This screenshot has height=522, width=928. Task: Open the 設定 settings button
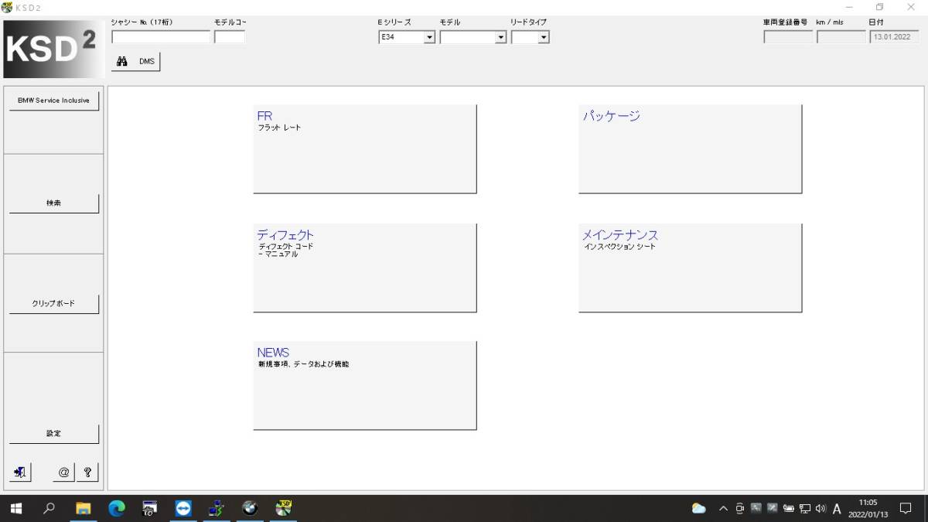coord(54,433)
